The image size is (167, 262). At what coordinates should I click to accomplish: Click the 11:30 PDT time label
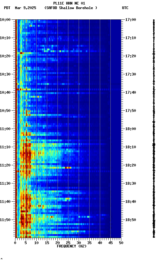5,183
